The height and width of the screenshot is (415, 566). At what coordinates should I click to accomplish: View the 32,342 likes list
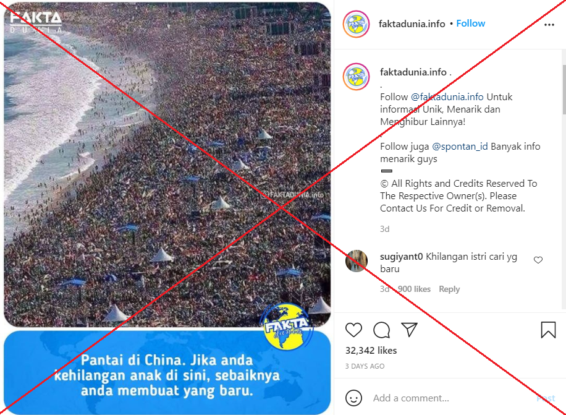371,350
